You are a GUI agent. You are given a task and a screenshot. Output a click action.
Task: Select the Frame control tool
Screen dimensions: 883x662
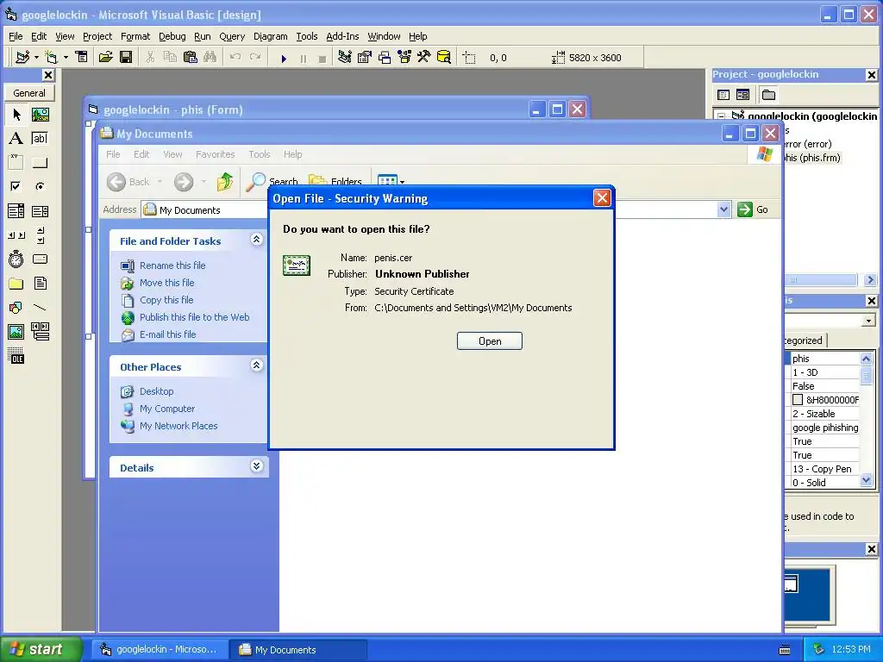point(16,163)
